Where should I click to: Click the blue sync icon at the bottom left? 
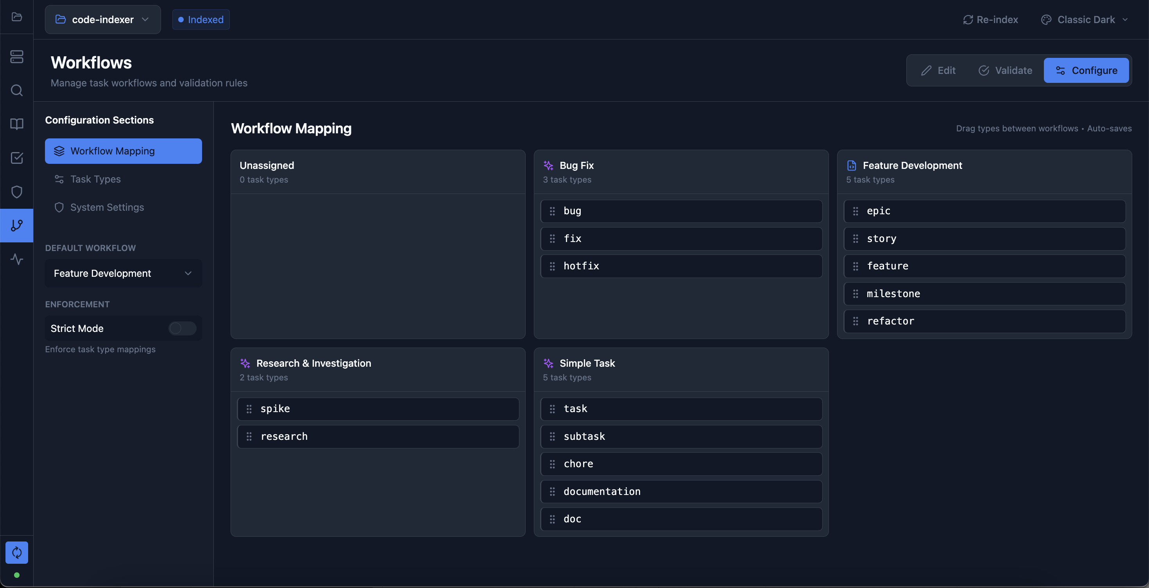click(x=16, y=552)
